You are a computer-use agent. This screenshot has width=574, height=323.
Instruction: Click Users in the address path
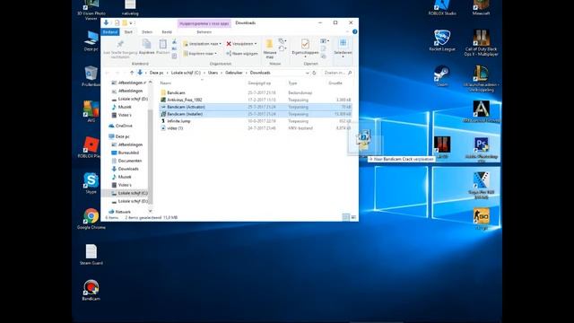(x=213, y=73)
